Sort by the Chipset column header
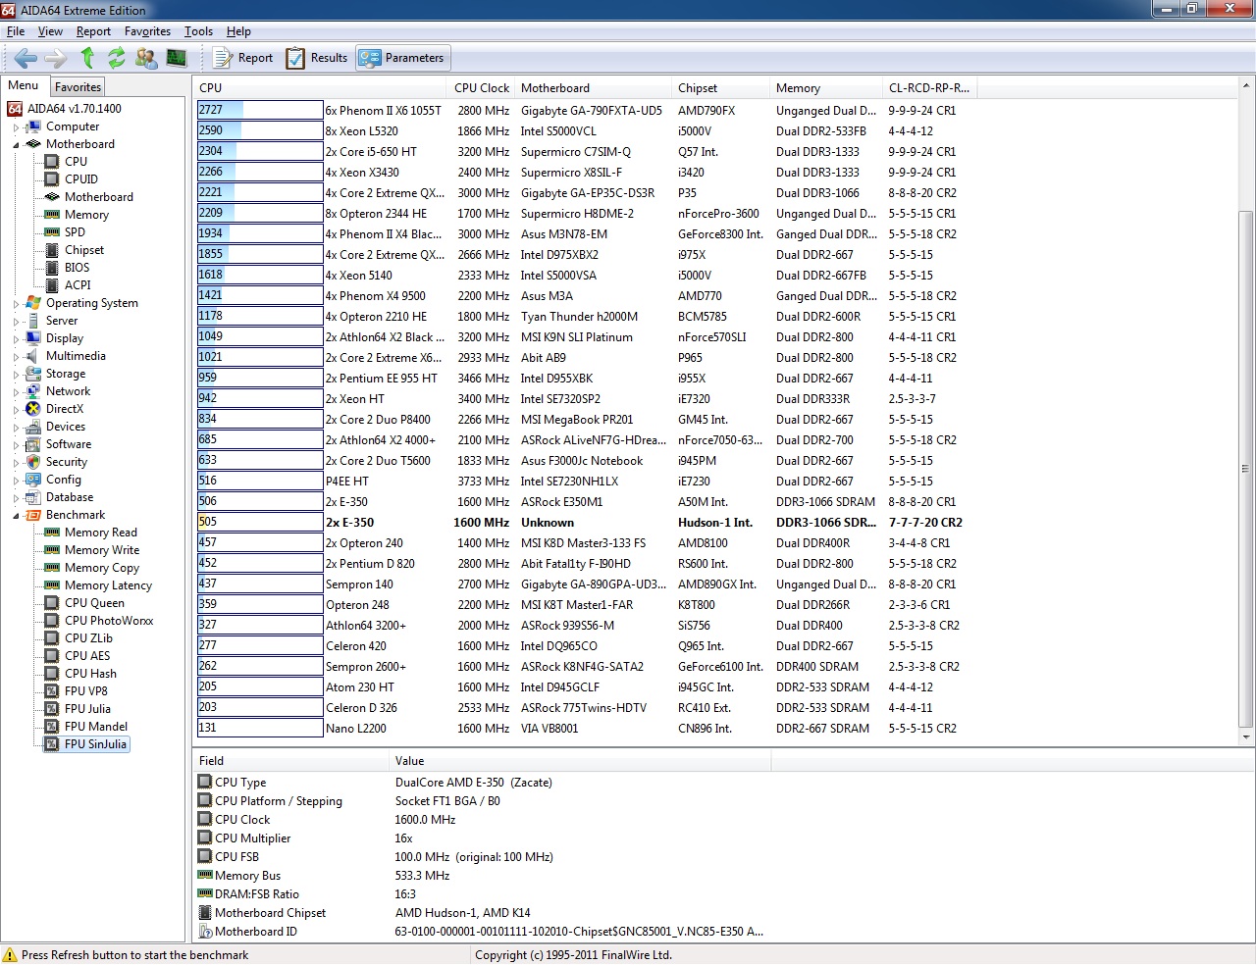 [x=720, y=87]
